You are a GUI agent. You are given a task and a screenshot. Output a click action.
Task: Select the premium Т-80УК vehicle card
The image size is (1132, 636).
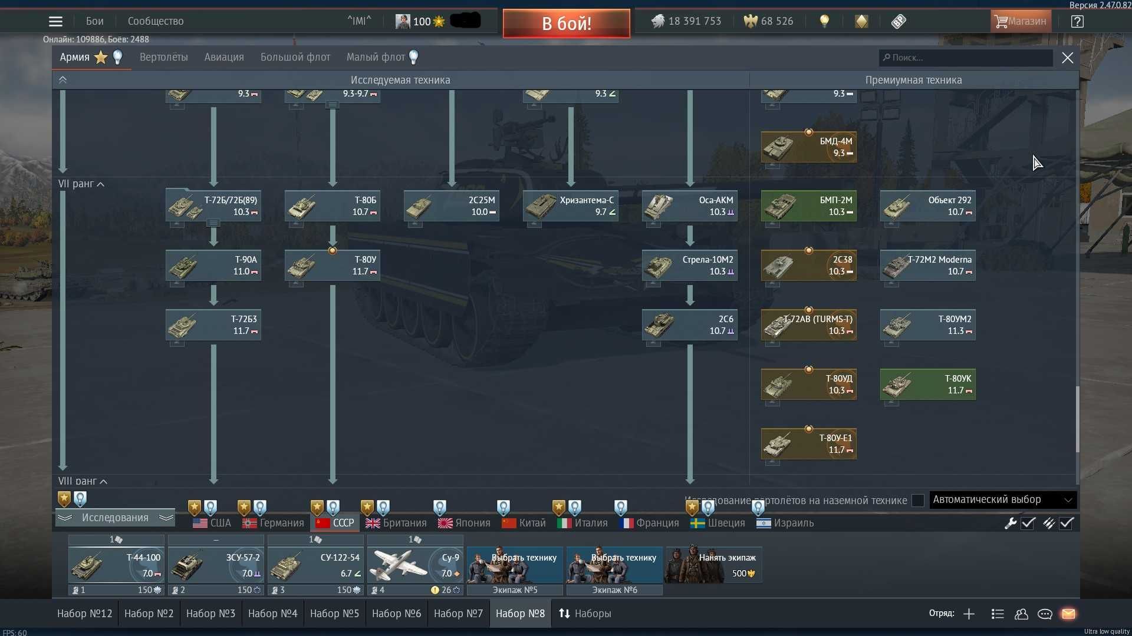click(928, 385)
